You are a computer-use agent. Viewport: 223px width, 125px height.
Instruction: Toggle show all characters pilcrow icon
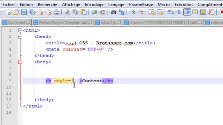[179, 12]
